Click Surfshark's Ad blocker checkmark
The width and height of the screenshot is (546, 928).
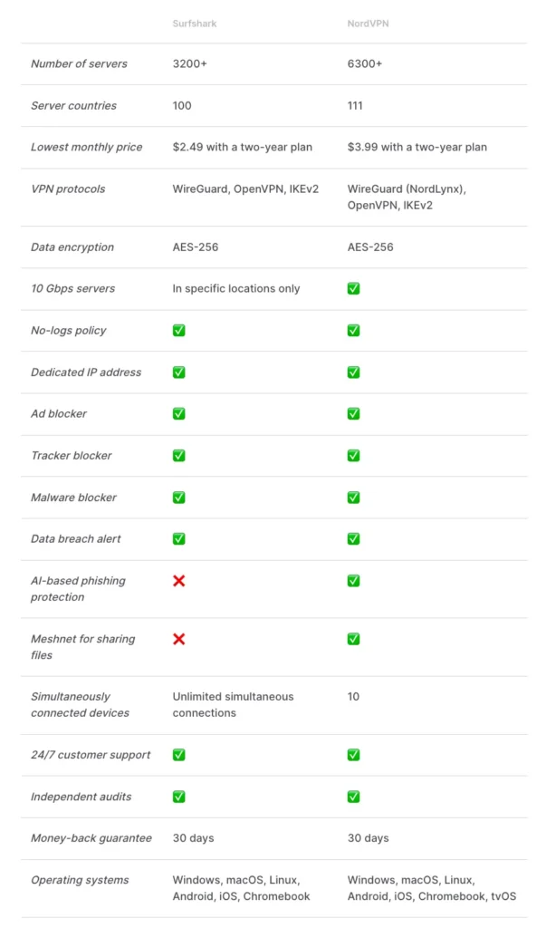pos(179,413)
